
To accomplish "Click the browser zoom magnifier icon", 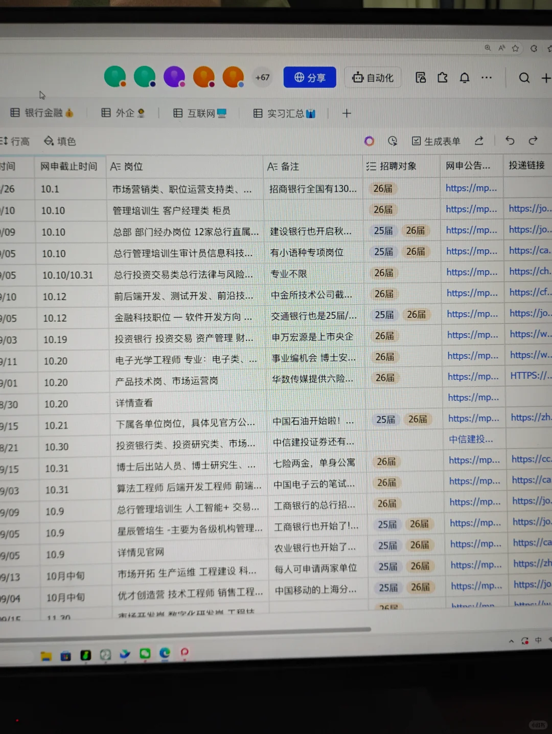I will 488,48.
